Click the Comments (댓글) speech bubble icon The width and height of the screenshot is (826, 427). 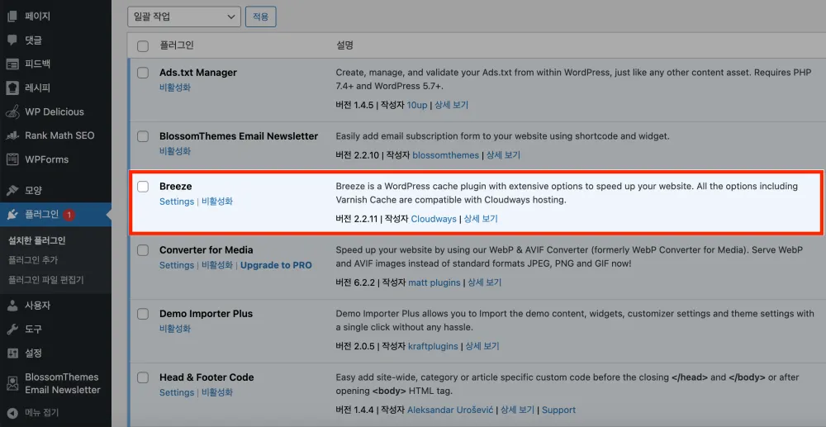pos(12,40)
